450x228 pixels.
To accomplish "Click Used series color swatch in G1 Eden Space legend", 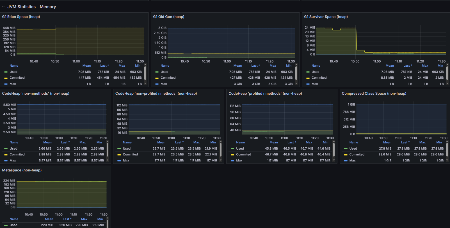I will click(x=6, y=72).
